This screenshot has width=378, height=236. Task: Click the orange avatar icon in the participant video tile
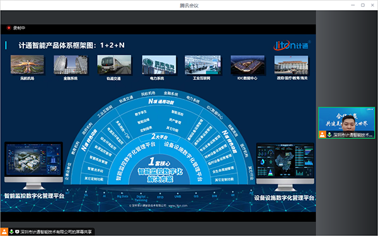coord(323,135)
